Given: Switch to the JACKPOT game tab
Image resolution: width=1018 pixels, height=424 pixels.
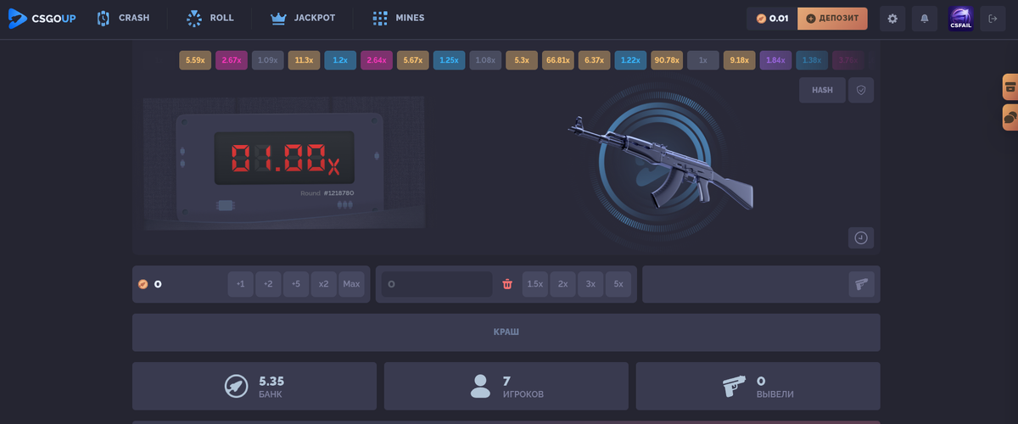Looking at the screenshot, I should tap(303, 18).
